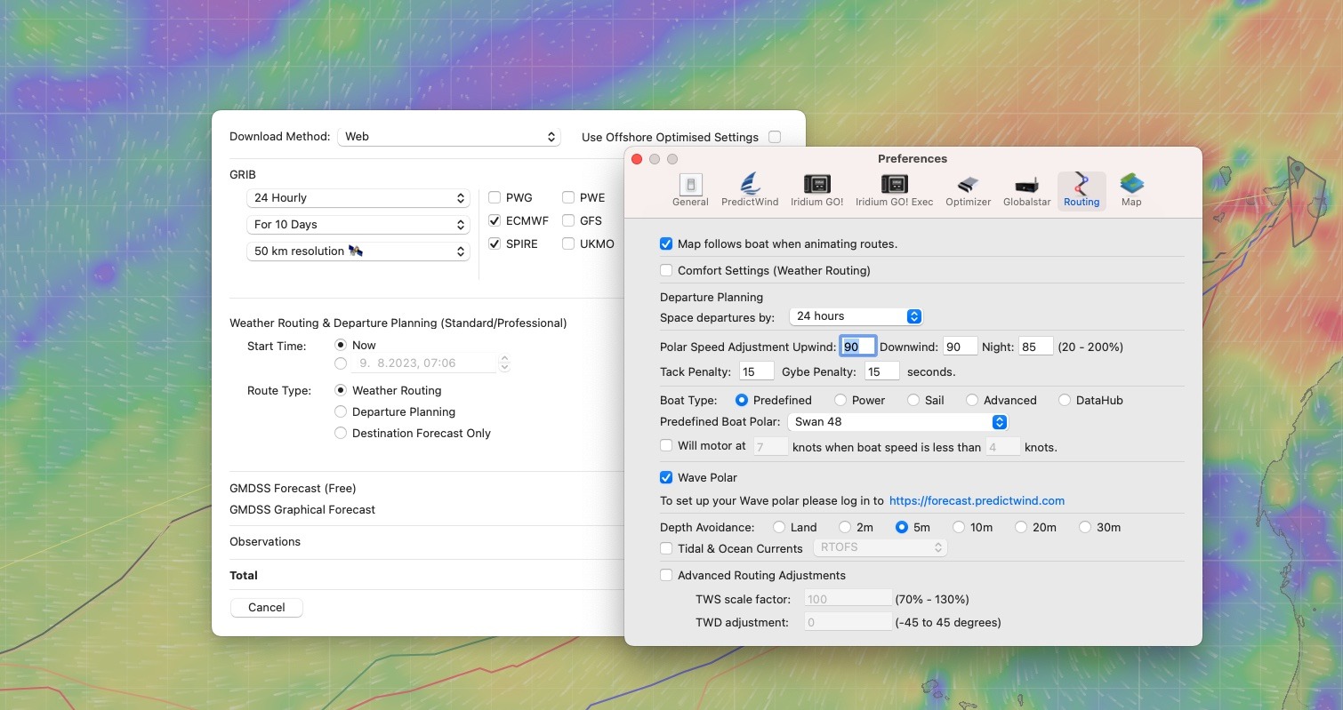Enable Comfort Settings (Weather Routing) checkbox
Screen dimensions: 1343x710
click(x=666, y=270)
